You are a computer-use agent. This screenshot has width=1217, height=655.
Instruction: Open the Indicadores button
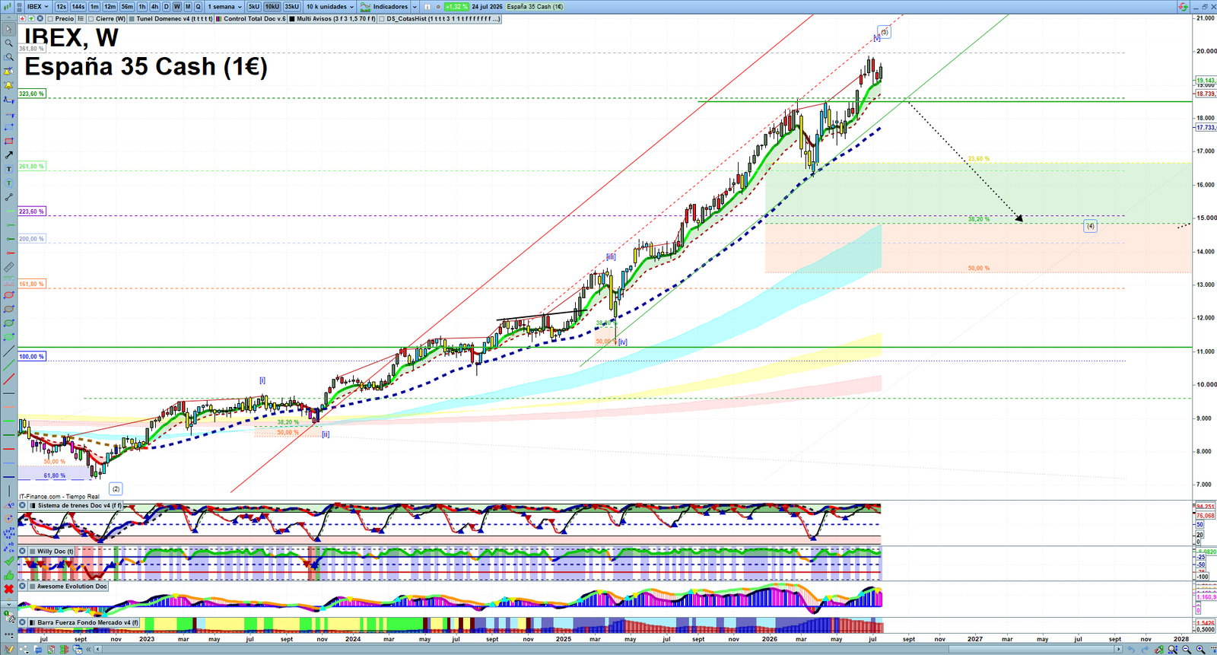click(x=385, y=7)
